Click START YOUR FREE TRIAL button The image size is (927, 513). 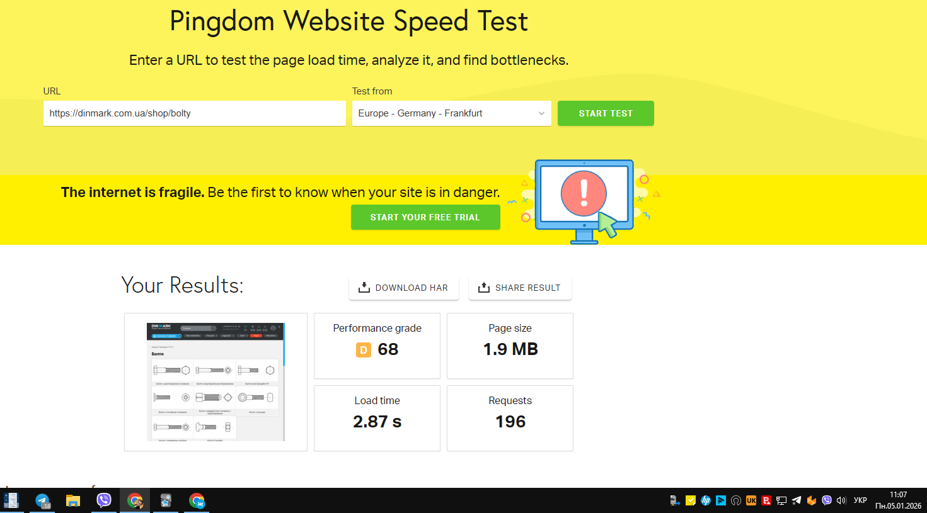[x=425, y=217]
